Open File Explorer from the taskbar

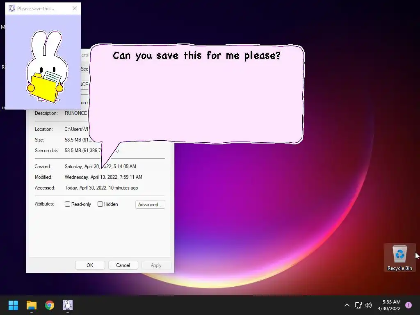click(31, 305)
